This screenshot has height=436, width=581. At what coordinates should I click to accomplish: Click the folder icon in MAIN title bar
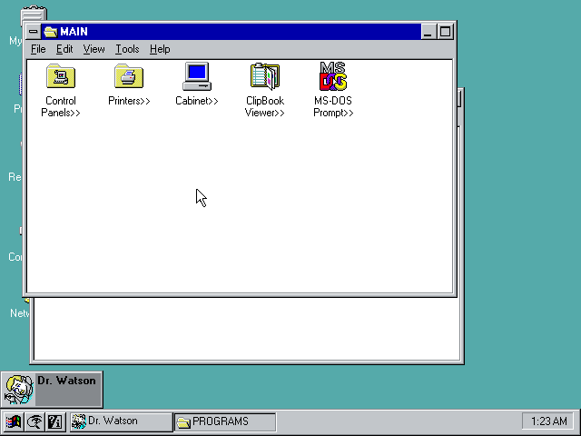51,32
